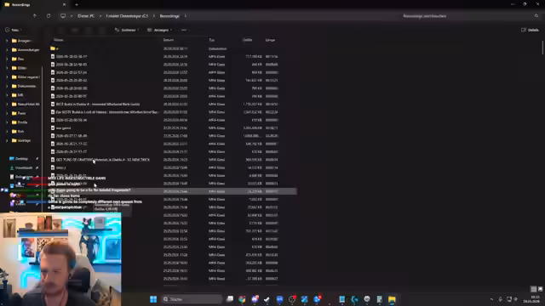Refresh the current folder view
This screenshot has width=545, height=306.
49,16
